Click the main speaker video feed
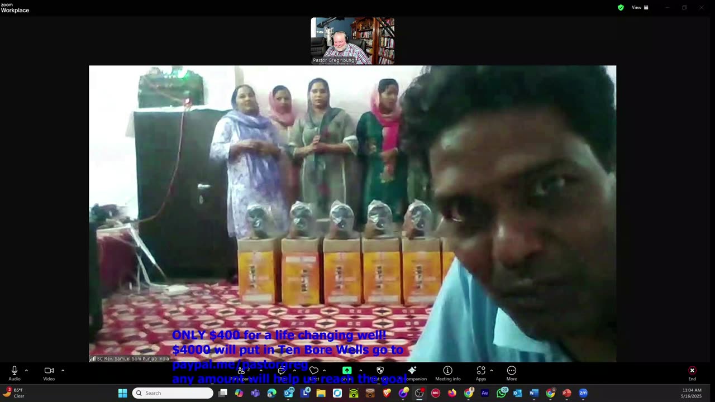This screenshot has height=402, width=715. pos(352,214)
